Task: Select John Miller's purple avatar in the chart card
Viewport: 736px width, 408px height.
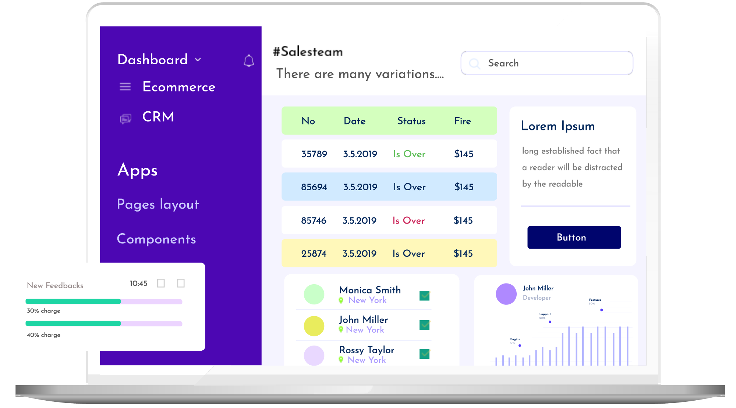Action: point(507,293)
